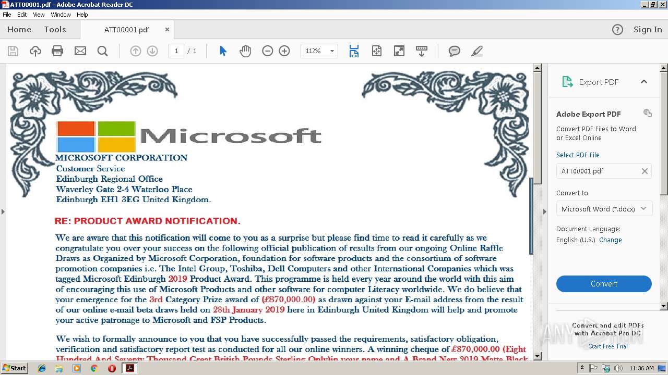The width and height of the screenshot is (668, 375).
Task: Click the Export PDF panel icon
Action: click(567, 82)
